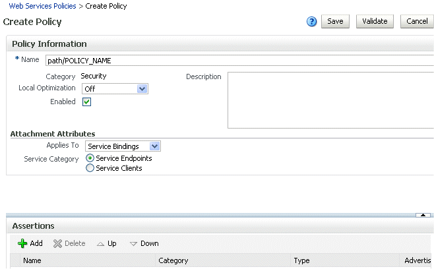434x269 pixels.
Task: Open the blue help question-mark icon
Action: (311, 21)
